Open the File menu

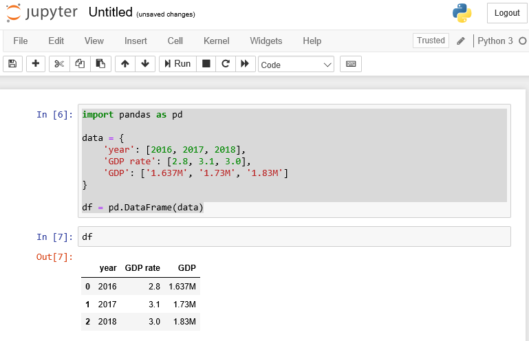(x=21, y=41)
